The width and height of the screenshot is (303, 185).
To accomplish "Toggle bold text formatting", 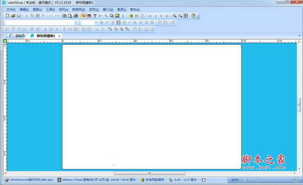I will coord(102,23).
